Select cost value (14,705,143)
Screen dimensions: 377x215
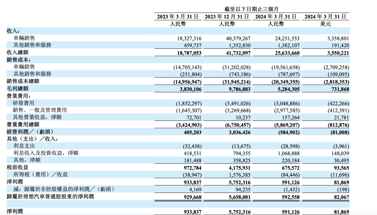(187, 67)
